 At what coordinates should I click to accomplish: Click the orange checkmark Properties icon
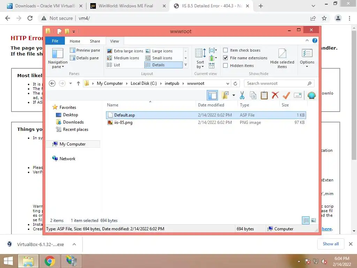286,95
